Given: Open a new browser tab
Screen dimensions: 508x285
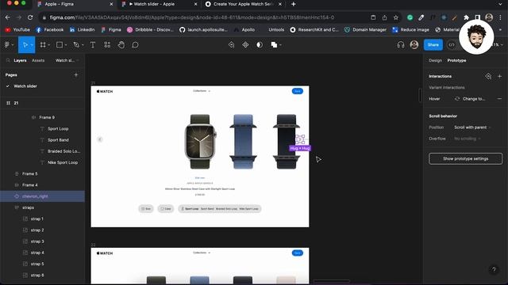Looking at the screenshot, I should (x=293, y=4).
